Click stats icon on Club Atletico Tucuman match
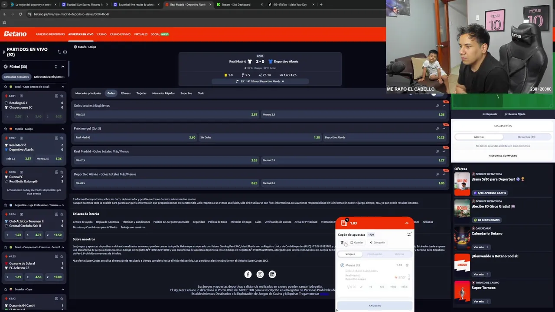 (56, 214)
